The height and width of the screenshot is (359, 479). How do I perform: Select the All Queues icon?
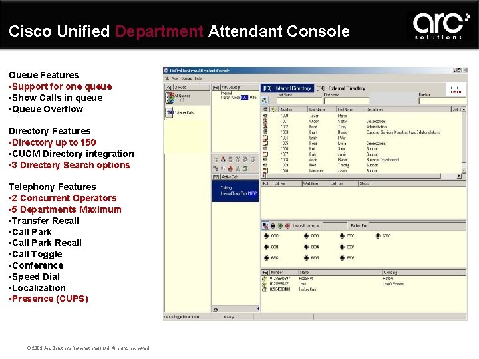point(170,98)
